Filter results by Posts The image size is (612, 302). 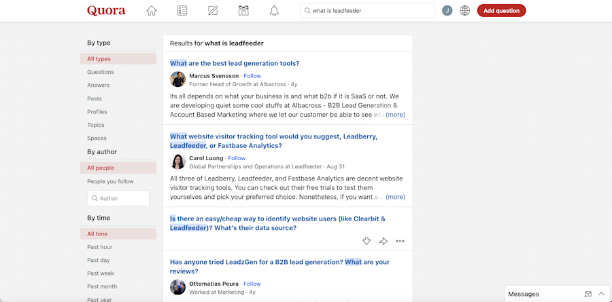(95, 98)
